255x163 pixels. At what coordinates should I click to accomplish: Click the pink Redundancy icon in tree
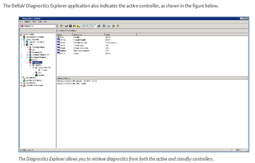[30, 62]
